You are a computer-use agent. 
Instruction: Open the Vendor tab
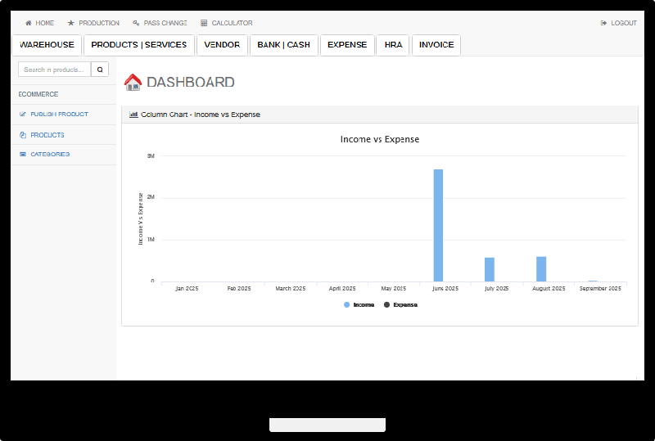point(222,45)
